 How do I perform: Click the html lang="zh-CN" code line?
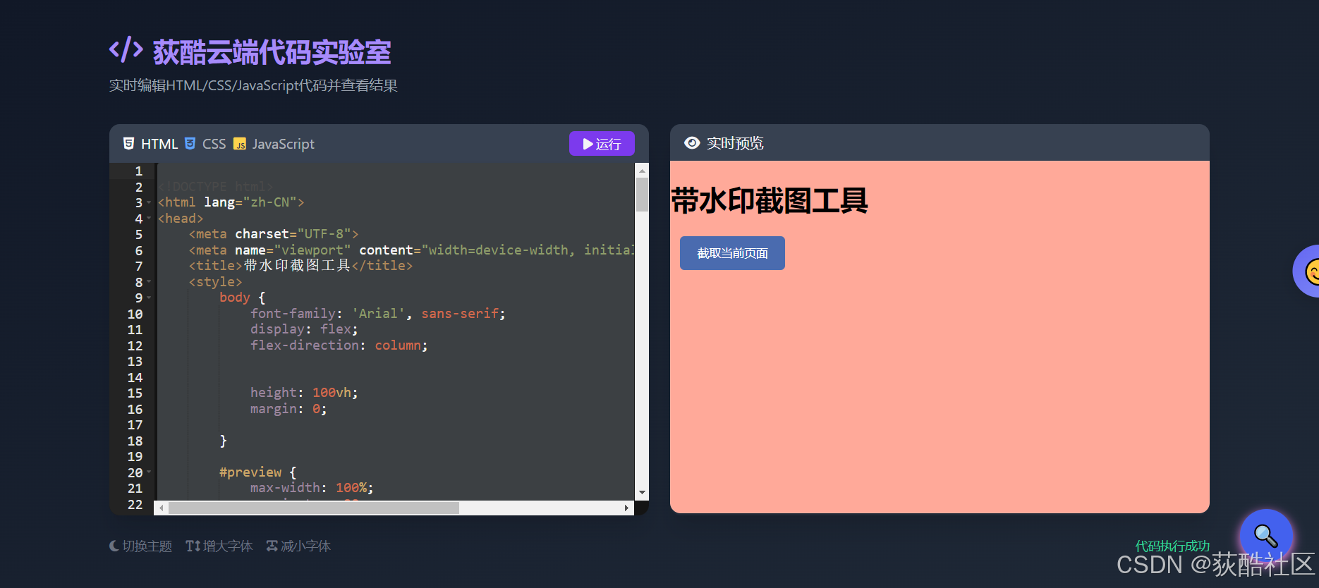point(231,202)
